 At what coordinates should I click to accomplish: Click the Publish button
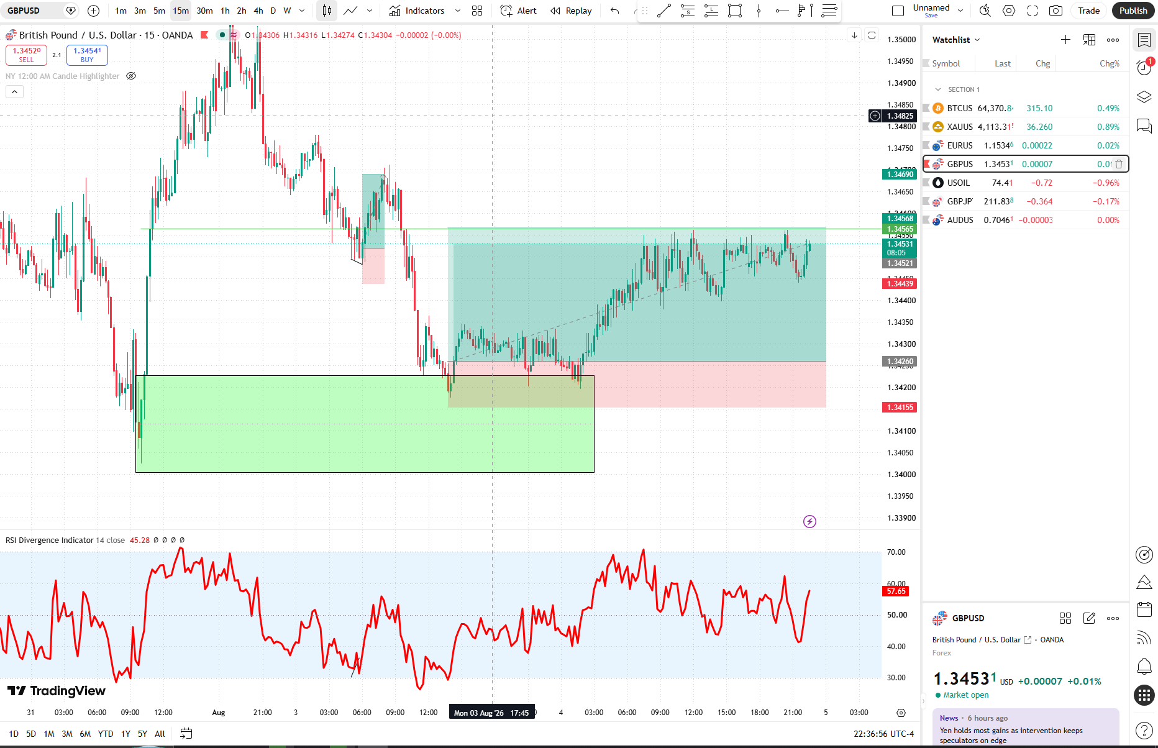(1133, 11)
